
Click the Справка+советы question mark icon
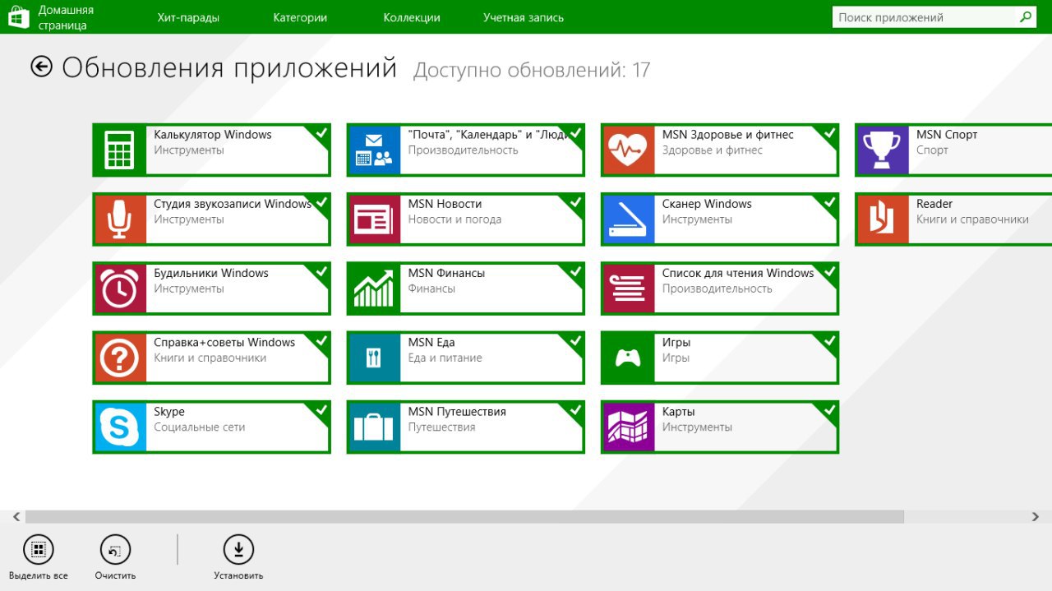(x=120, y=358)
